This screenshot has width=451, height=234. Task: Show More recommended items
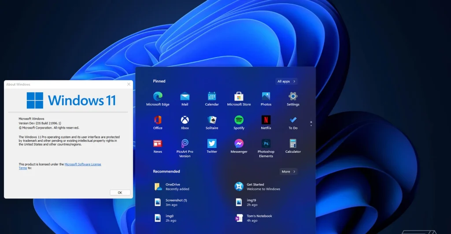[x=288, y=172]
